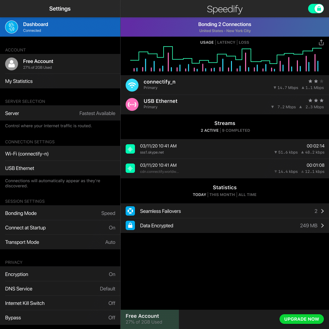This screenshot has width=329, height=329.
Task: Toggle the VPN connection switch off
Action: pyautogui.click(x=316, y=9)
